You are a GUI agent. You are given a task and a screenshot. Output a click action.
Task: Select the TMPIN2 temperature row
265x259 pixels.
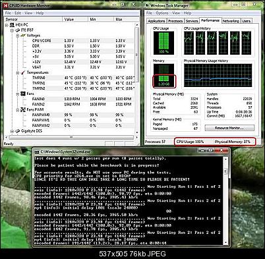coord(82,88)
